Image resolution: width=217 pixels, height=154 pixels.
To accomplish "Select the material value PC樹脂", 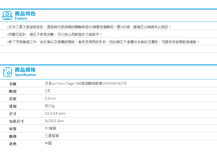I will [x=51, y=128].
